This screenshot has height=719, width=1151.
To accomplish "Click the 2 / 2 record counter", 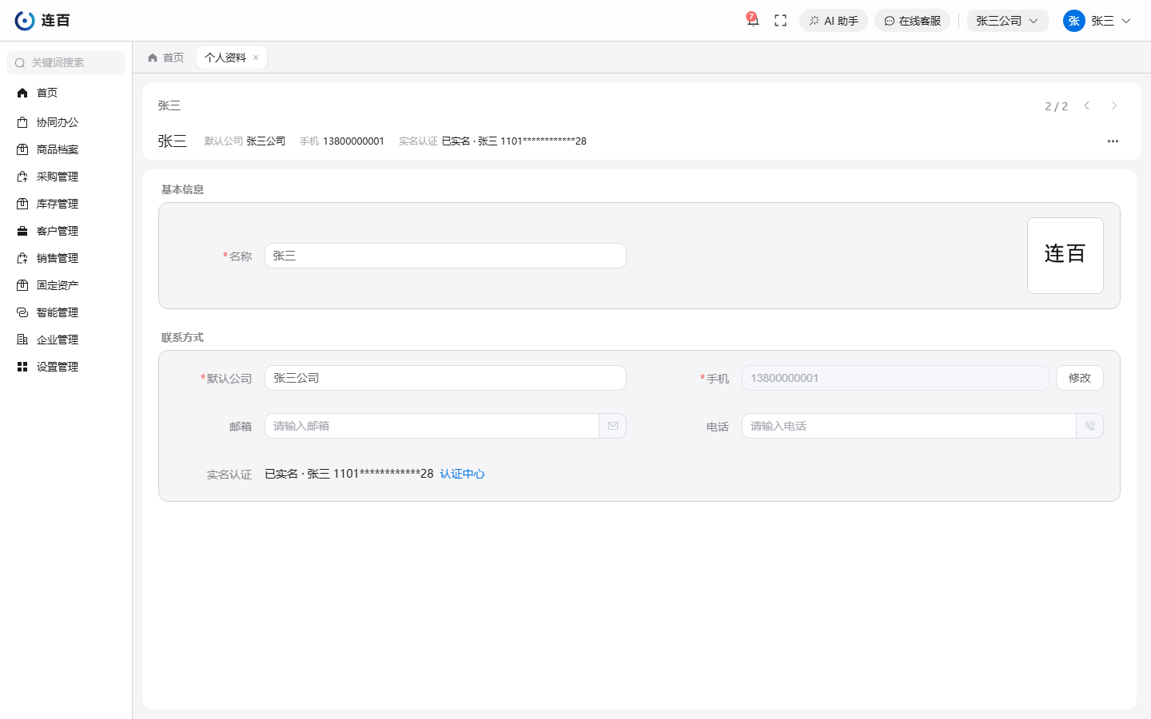I will tap(1056, 106).
